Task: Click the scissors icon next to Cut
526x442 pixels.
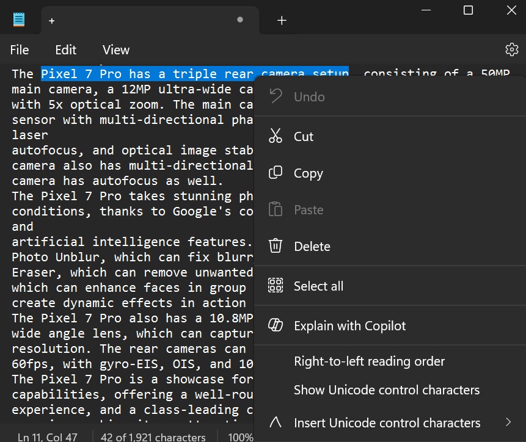Action: [276, 136]
